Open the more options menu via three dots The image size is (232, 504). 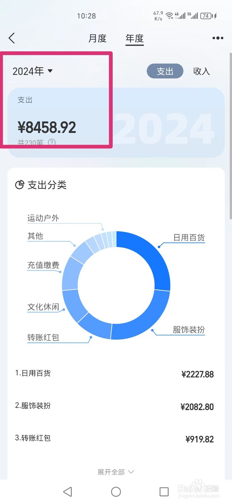[x=218, y=38]
